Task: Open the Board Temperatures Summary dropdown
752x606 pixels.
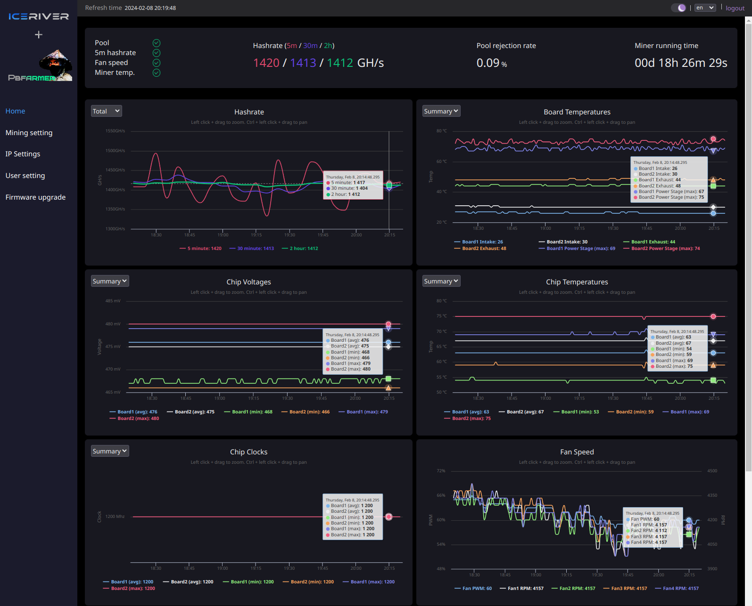Action: click(x=441, y=111)
